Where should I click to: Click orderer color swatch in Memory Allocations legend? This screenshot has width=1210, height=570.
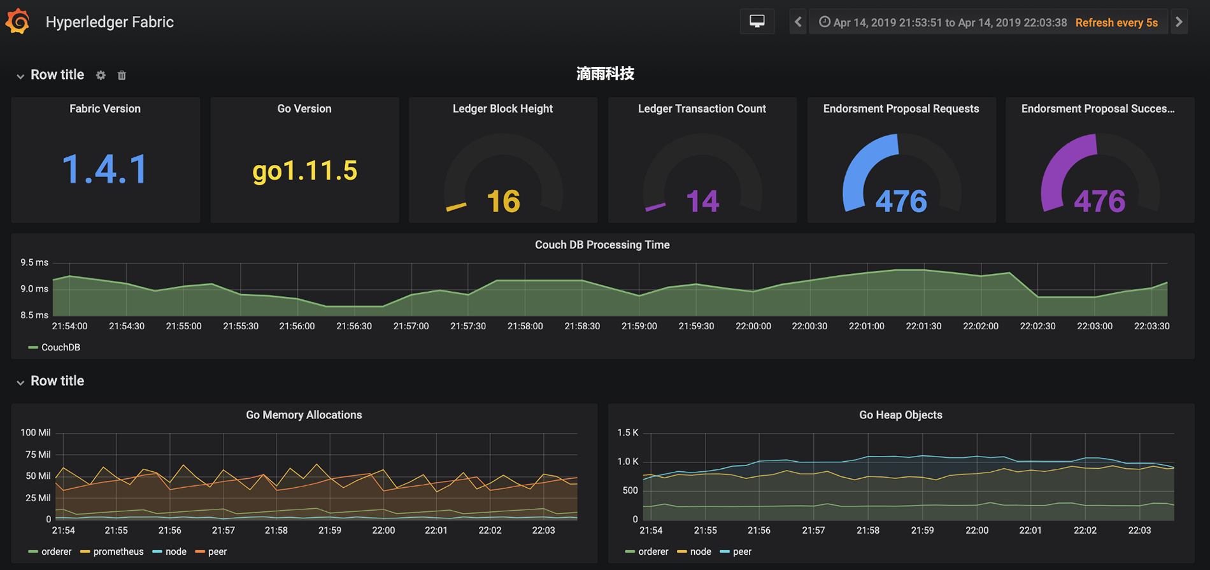click(x=33, y=552)
